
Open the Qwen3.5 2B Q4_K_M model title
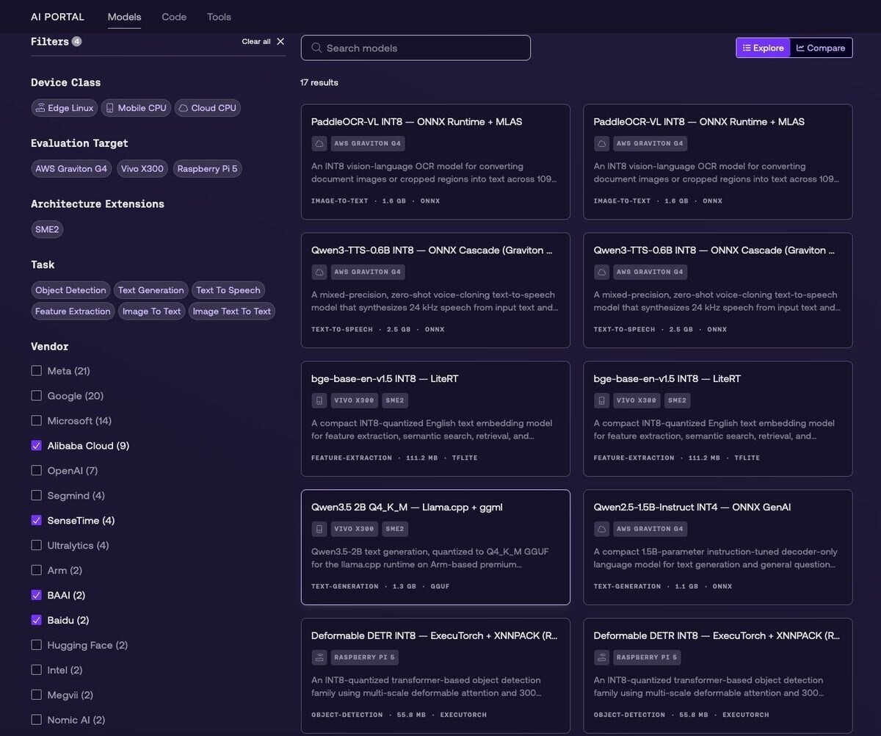(407, 508)
